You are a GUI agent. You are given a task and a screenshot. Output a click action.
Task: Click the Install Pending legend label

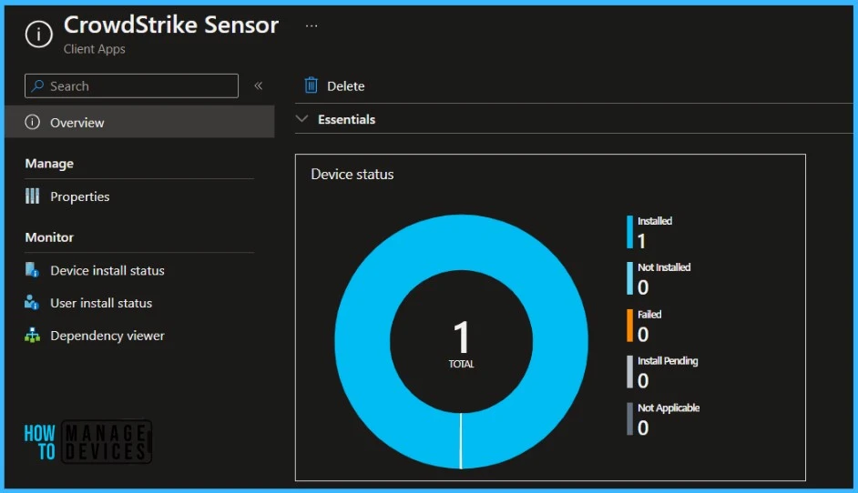[x=668, y=361]
